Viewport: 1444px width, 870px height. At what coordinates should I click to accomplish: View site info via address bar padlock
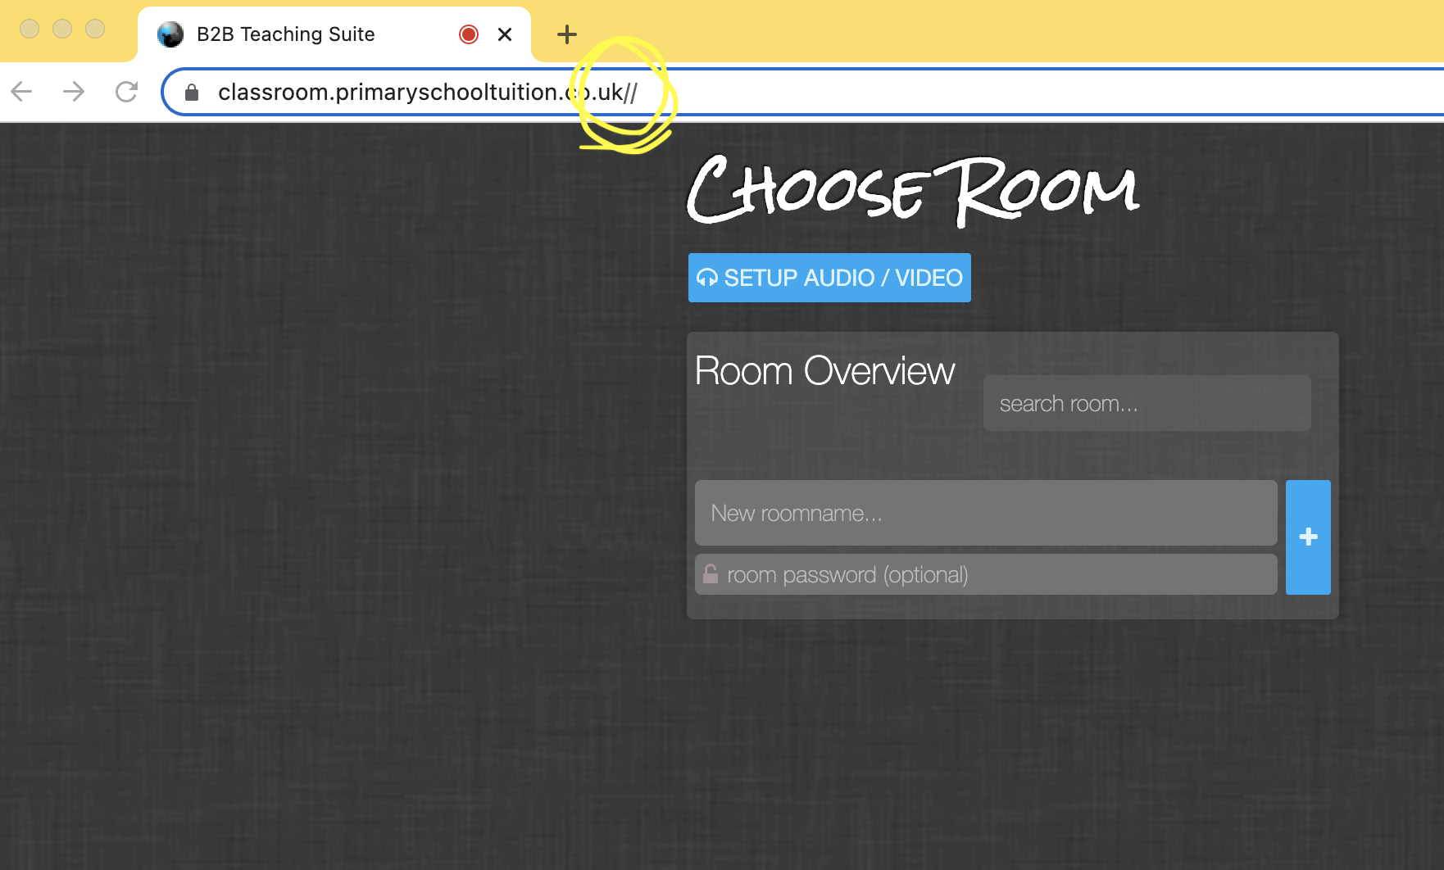pos(192,93)
